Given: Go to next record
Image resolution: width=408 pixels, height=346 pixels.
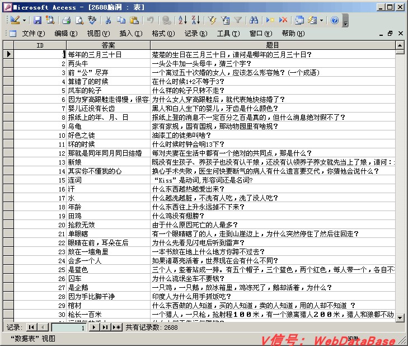Looking at the screenshot, I should (94, 328).
